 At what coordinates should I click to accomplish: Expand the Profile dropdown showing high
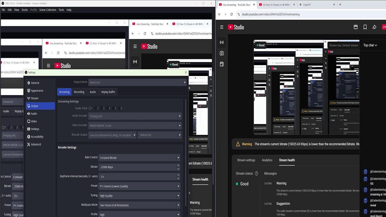point(140,215)
